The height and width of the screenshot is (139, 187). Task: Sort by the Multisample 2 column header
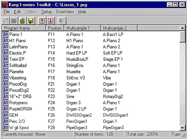pyautogui.click(x=119, y=28)
